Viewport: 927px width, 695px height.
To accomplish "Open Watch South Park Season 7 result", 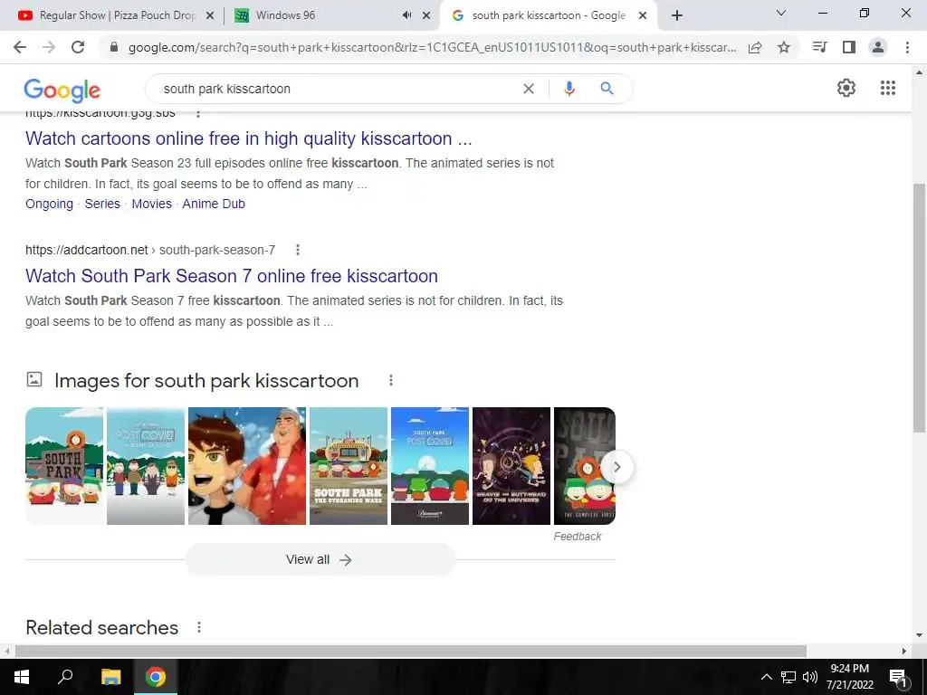I will point(232,276).
